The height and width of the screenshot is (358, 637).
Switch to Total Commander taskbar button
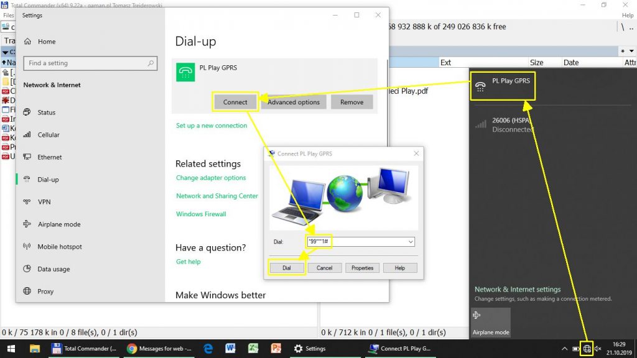point(84,348)
